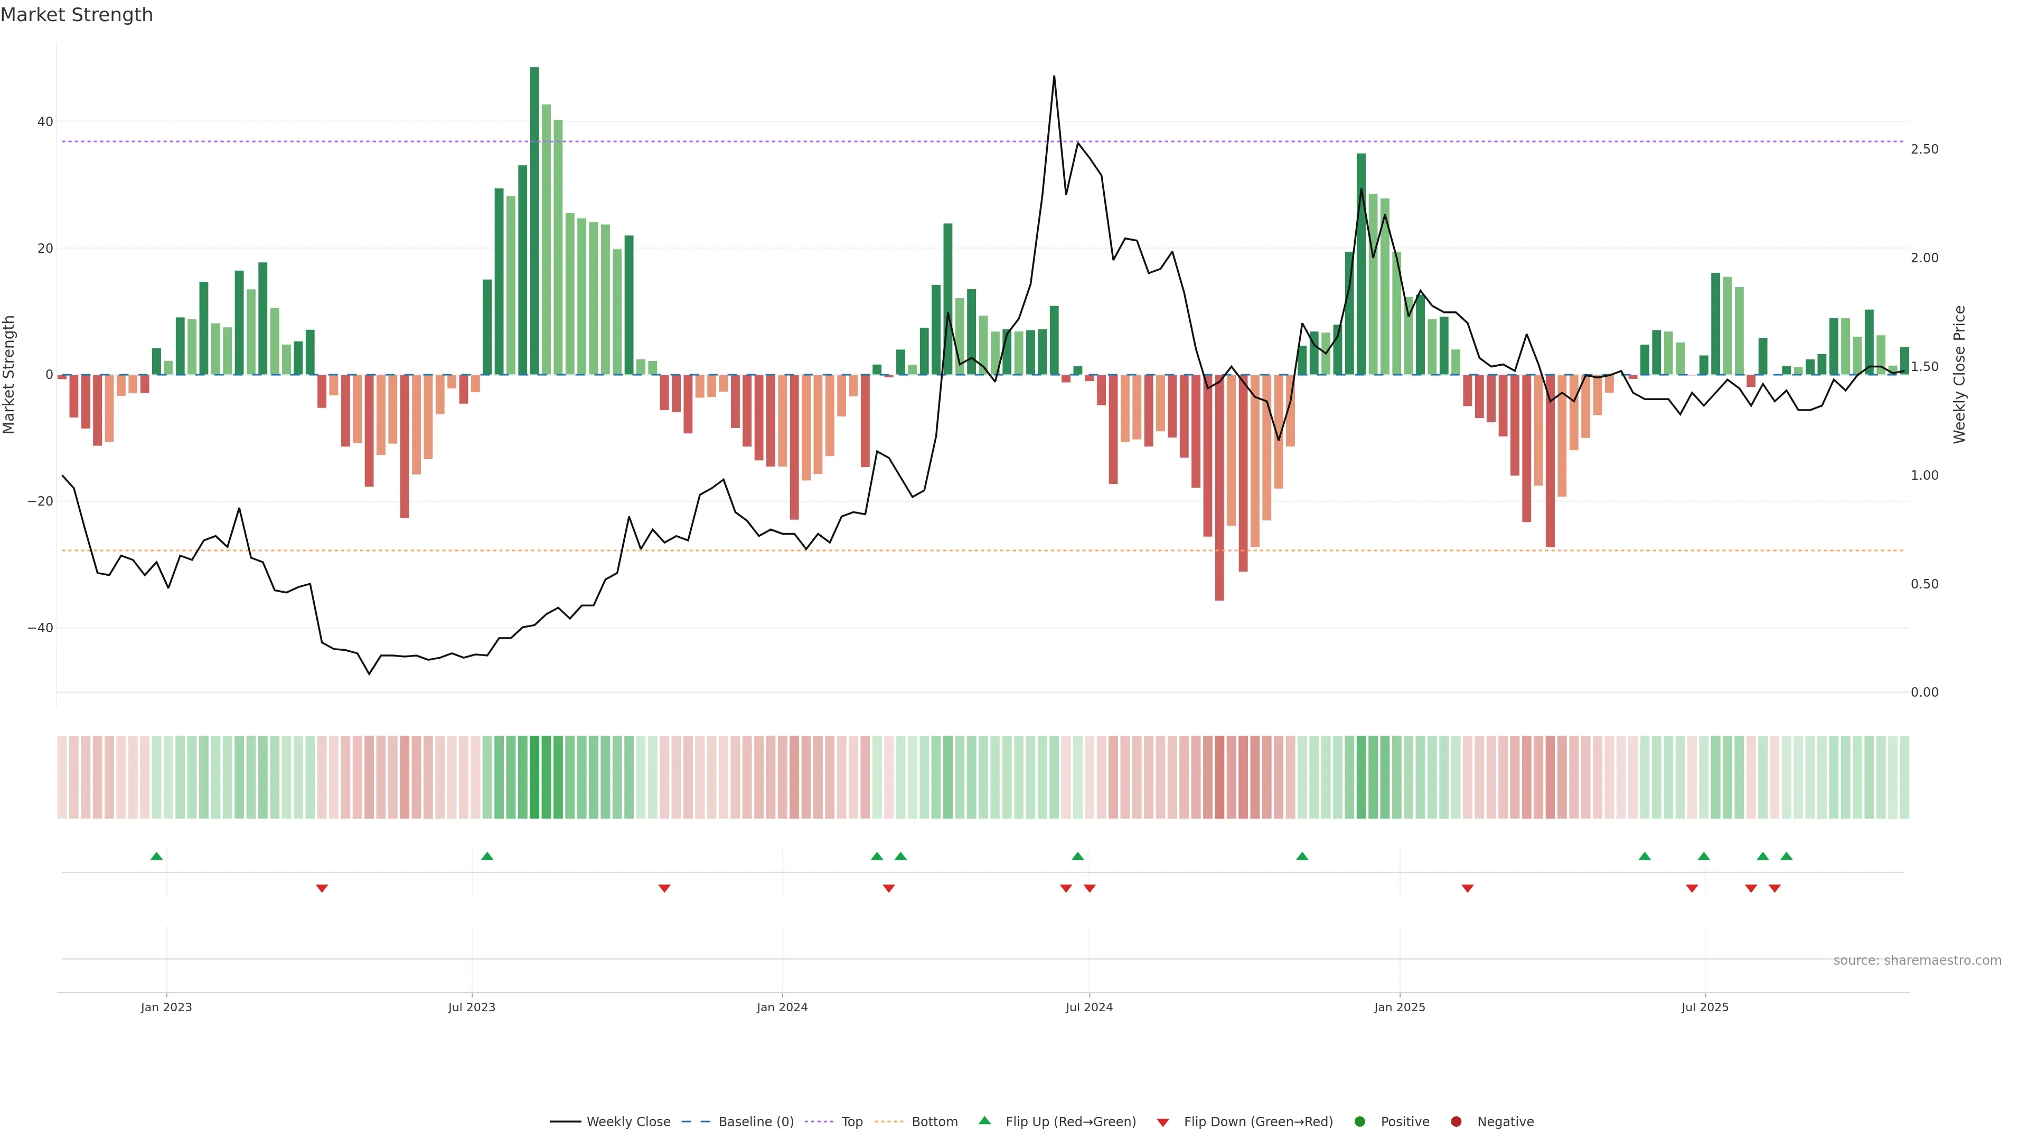The height and width of the screenshot is (1140, 2028).
Task: Click the tallest green bar in the chart
Action: (x=534, y=220)
